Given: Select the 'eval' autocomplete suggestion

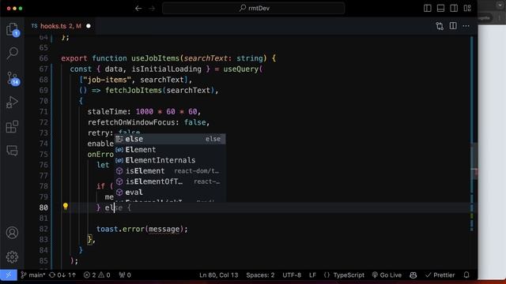Looking at the screenshot, I should [x=171, y=192].
